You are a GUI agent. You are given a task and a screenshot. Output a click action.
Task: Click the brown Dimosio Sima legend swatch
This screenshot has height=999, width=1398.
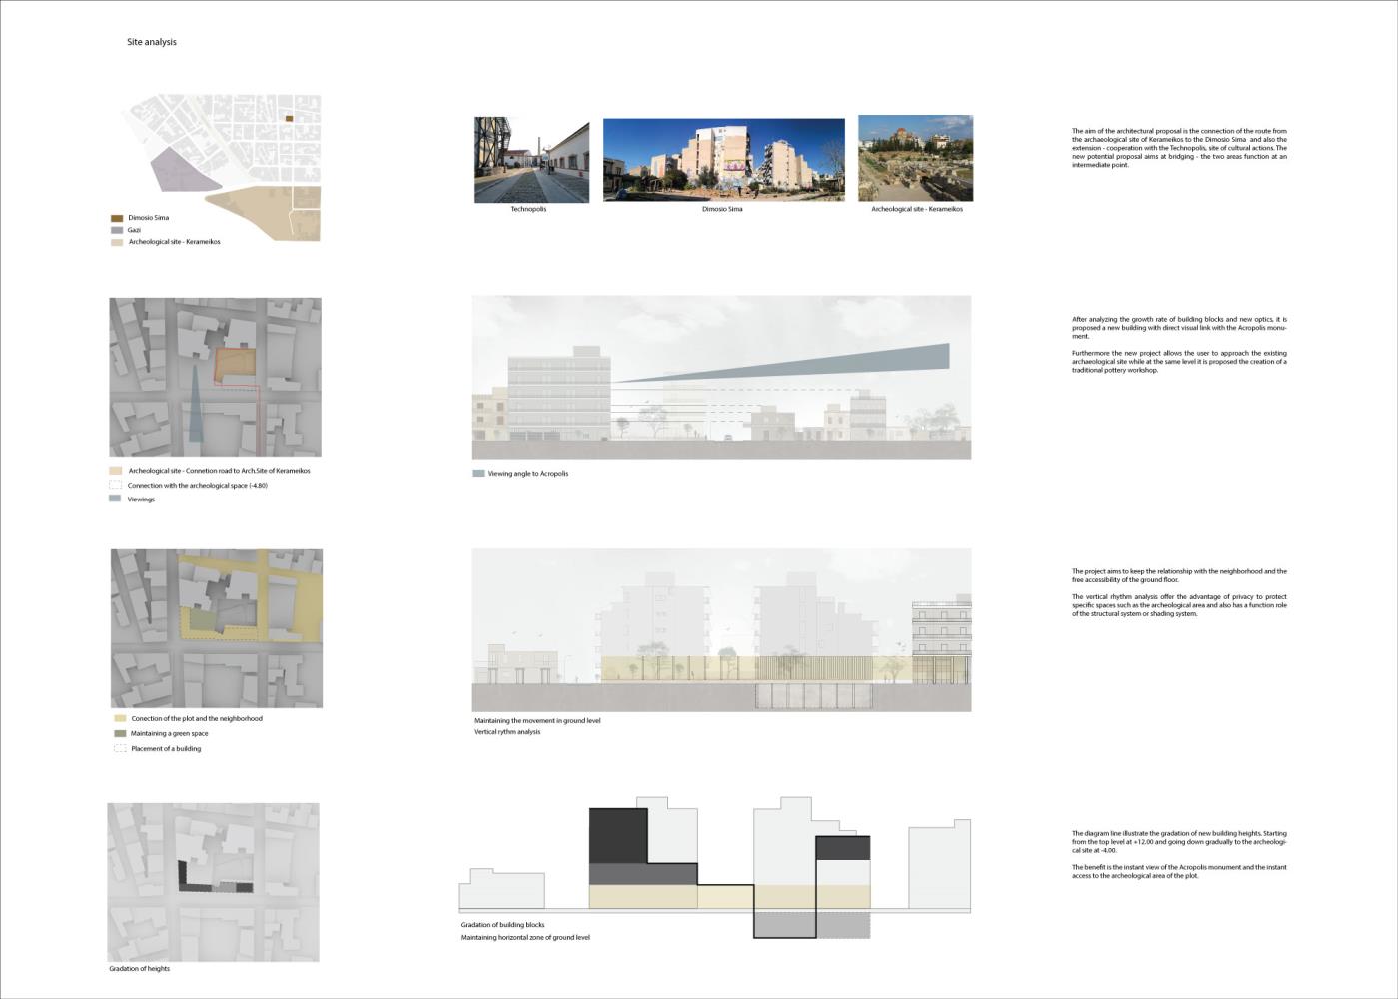point(116,217)
